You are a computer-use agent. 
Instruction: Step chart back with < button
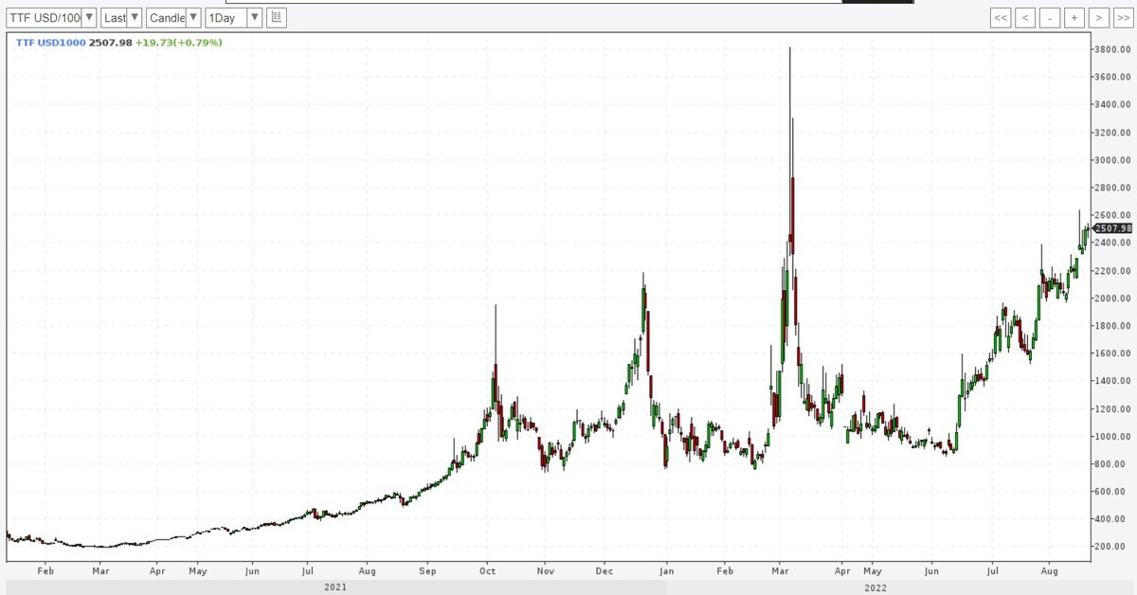1026,18
